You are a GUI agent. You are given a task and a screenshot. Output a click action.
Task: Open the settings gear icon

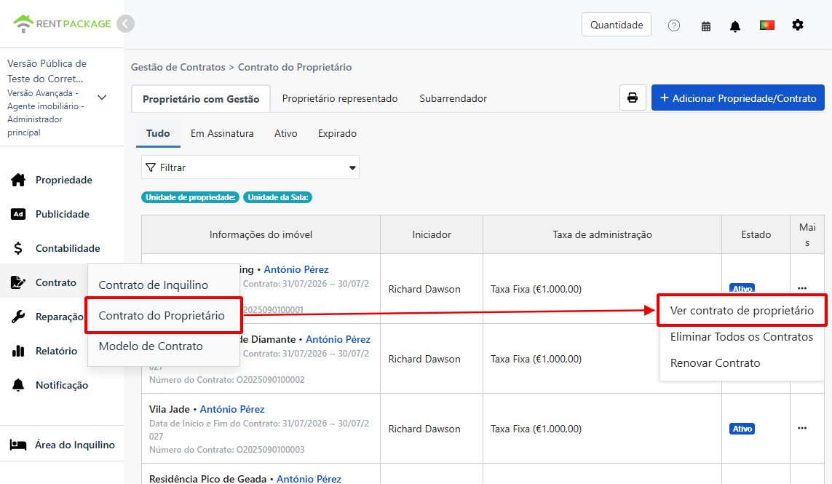tap(798, 25)
